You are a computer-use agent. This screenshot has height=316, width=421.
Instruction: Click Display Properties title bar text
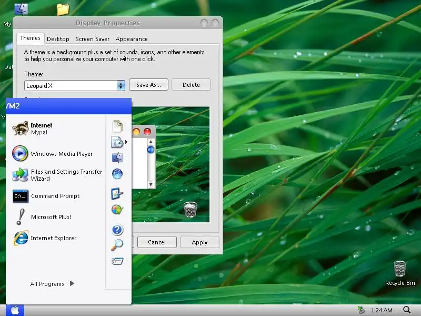click(108, 23)
